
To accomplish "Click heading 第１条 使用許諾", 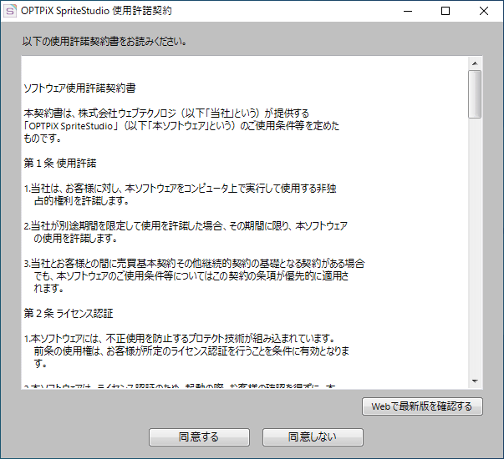I will (60, 164).
